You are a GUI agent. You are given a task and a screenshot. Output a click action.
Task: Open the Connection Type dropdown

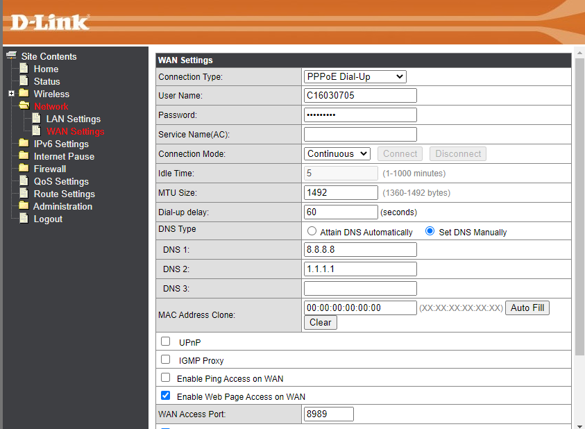coord(355,76)
